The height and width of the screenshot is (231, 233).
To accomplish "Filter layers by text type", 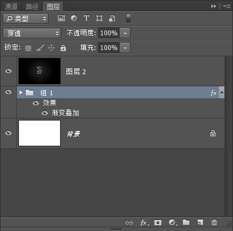I will coord(86,18).
